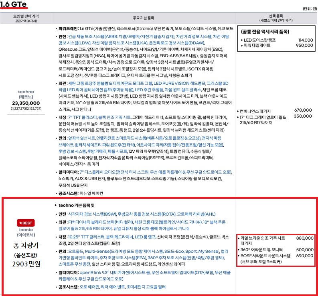Click the option price "500,000"
318x296 pixels.
coord(305,250)
